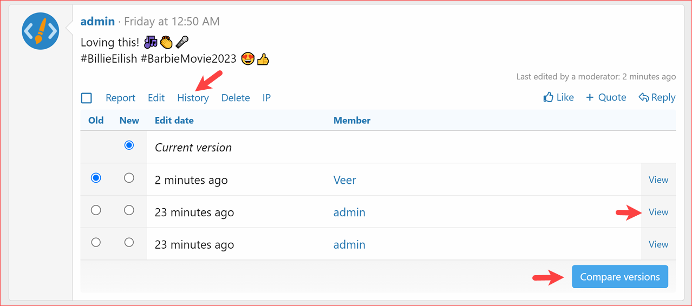Open the Friday at 12:50 AM timestamp
The height and width of the screenshot is (306, 692).
[x=172, y=22]
